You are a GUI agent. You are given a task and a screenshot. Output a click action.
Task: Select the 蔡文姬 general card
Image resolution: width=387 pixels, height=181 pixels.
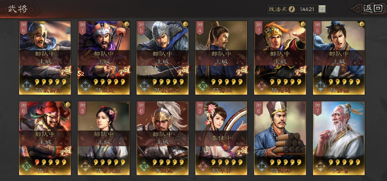(104, 138)
